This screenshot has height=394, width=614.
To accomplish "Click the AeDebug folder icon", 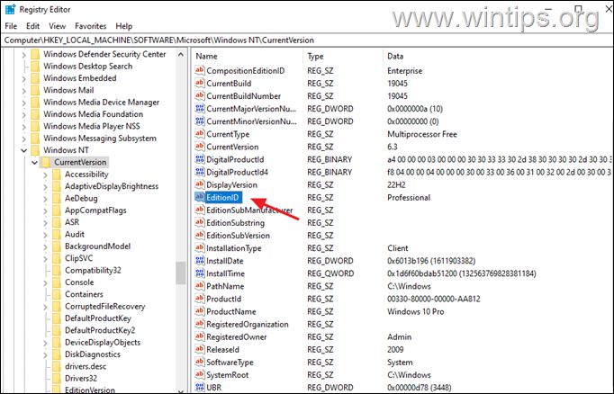I will [57, 198].
